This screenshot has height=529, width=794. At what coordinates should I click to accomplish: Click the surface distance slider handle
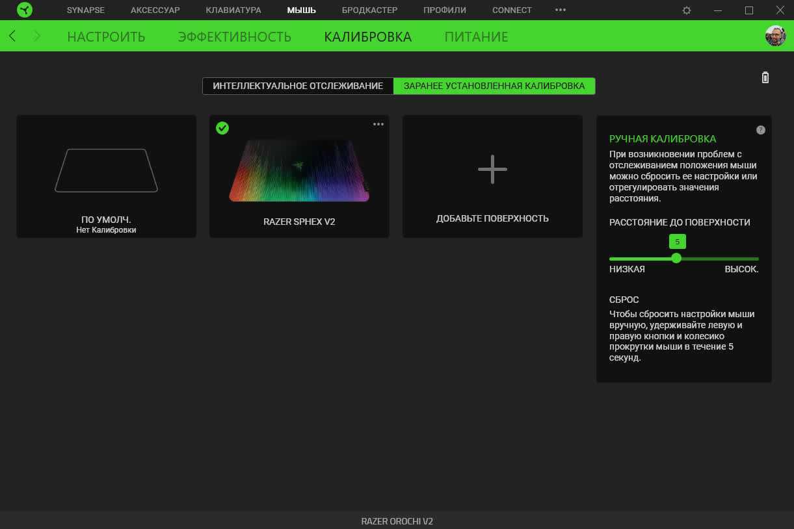tap(676, 258)
